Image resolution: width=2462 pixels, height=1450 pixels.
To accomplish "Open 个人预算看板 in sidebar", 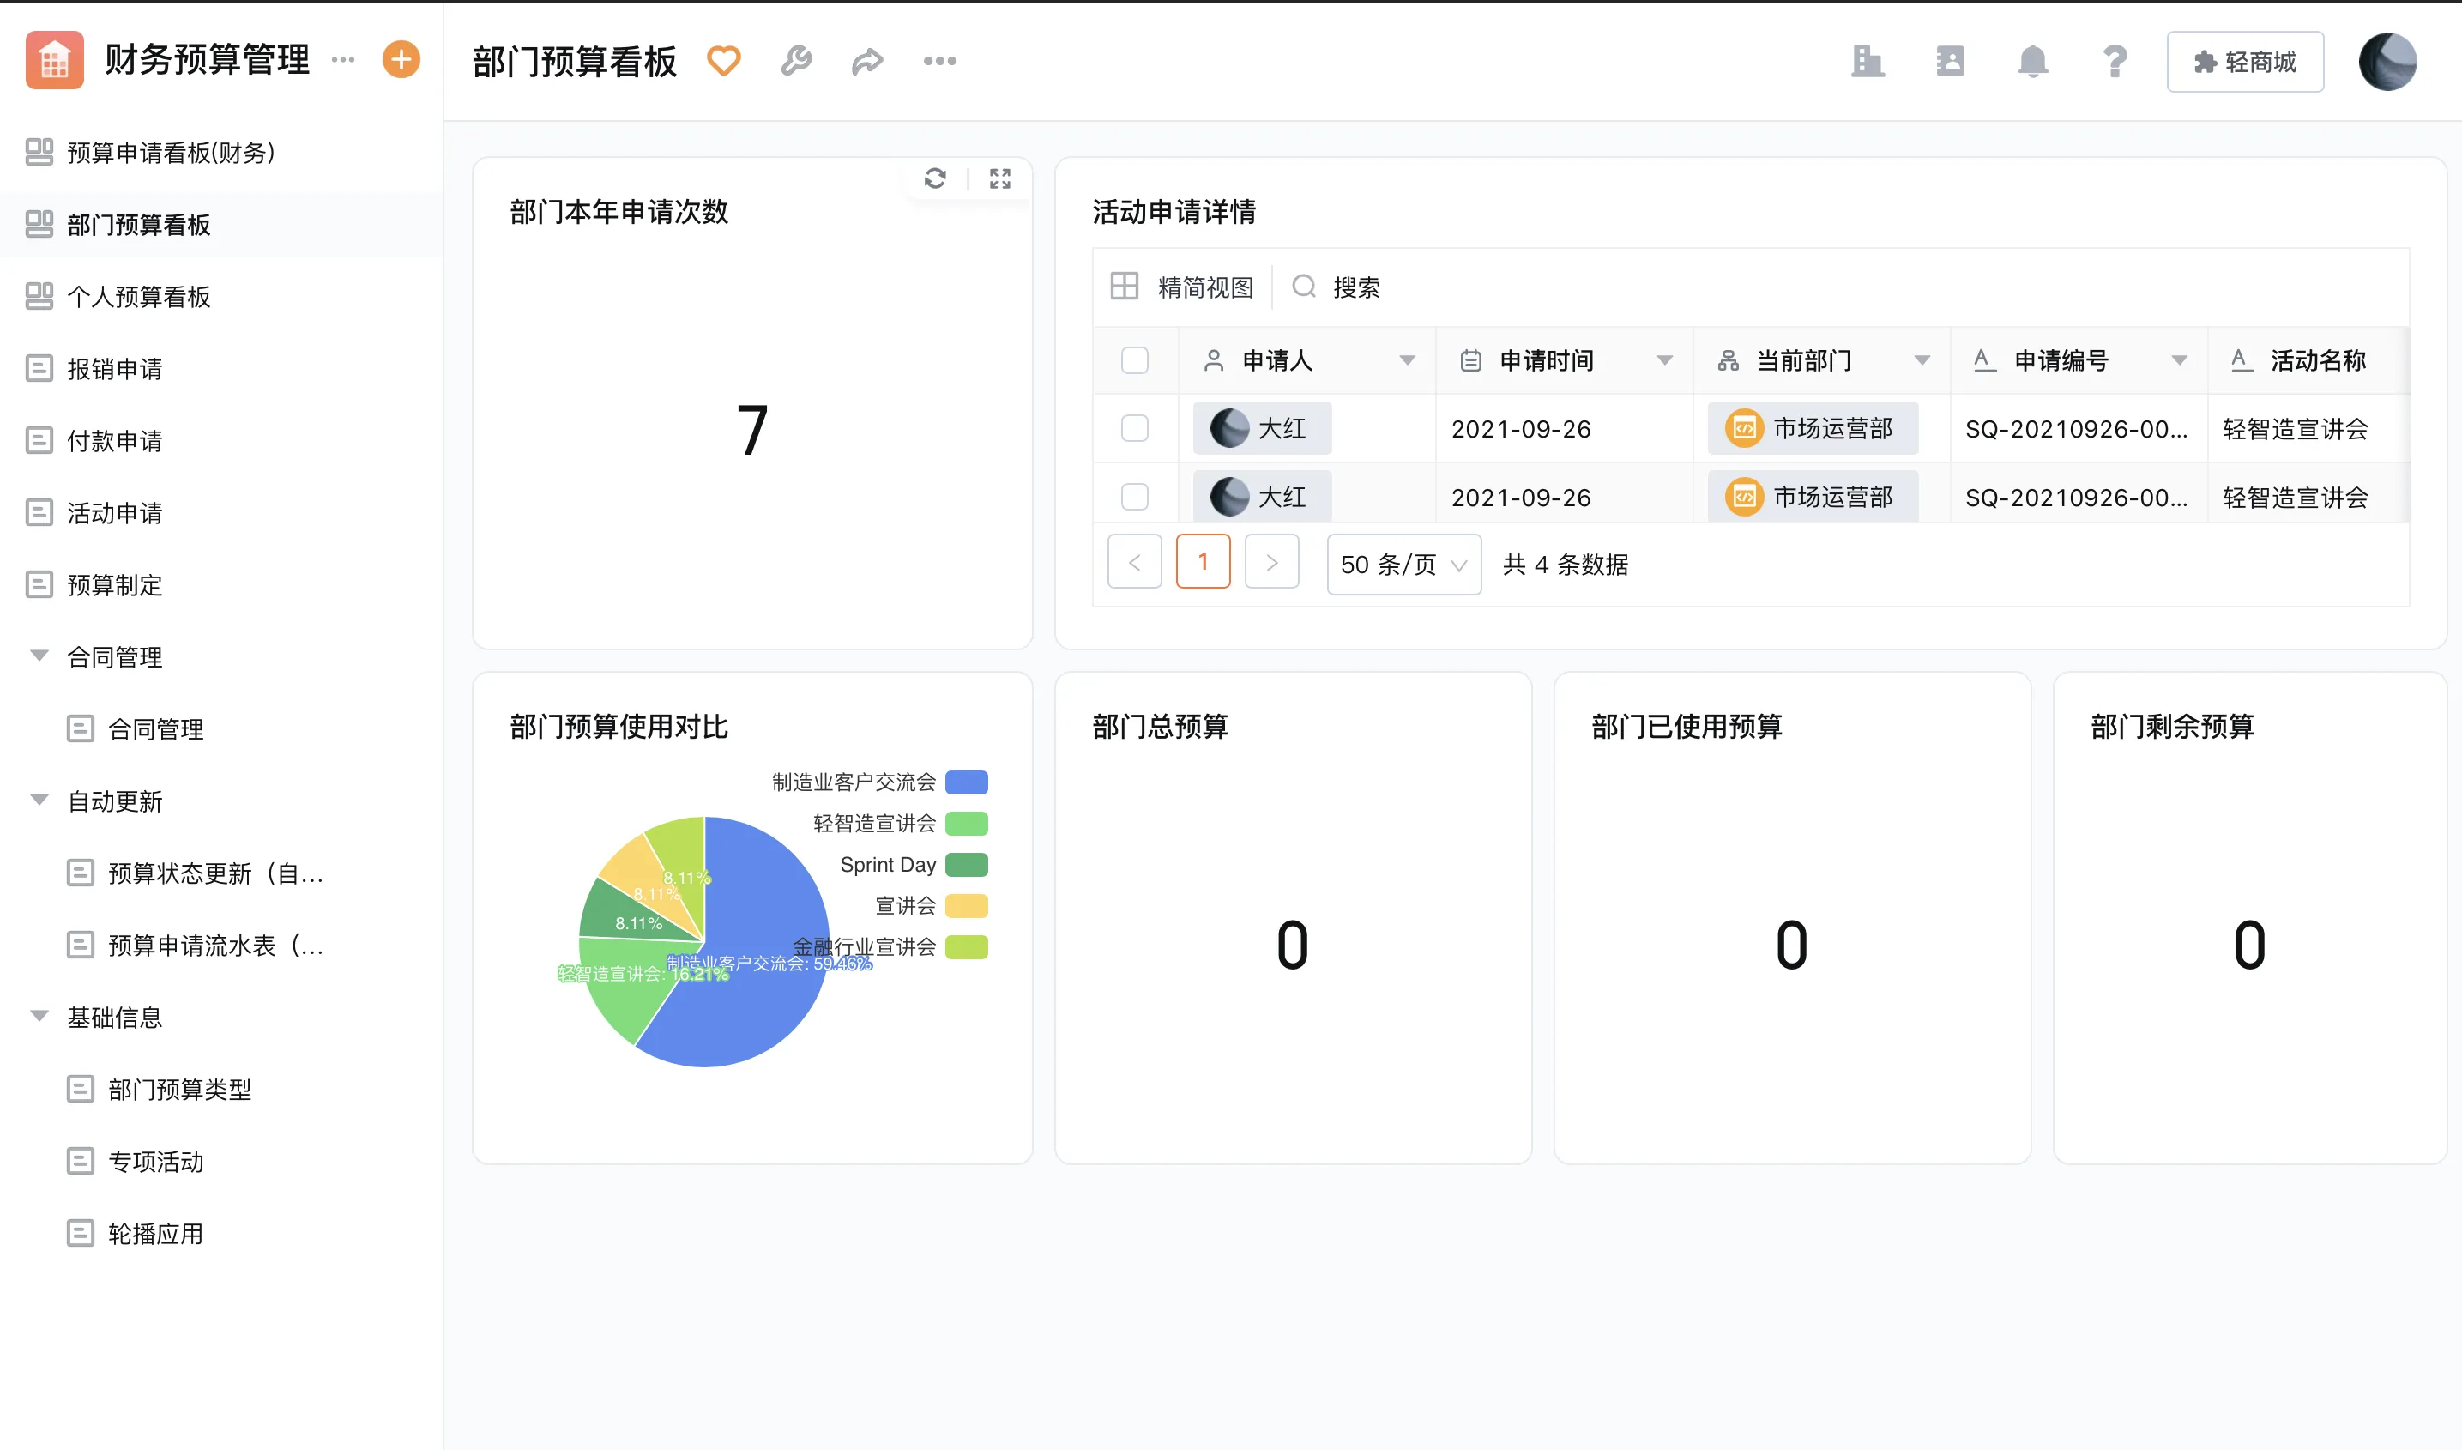I will [138, 296].
